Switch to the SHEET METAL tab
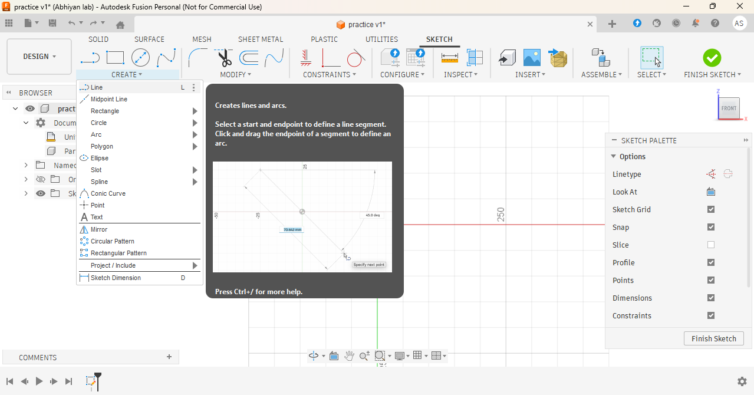 click(261, 39)
